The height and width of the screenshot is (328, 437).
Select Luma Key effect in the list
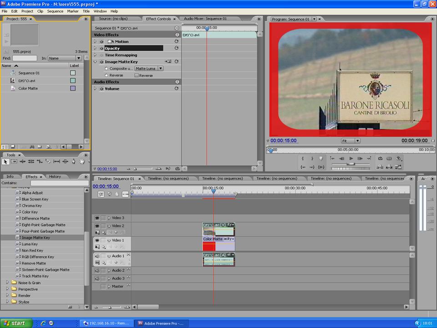30,244
